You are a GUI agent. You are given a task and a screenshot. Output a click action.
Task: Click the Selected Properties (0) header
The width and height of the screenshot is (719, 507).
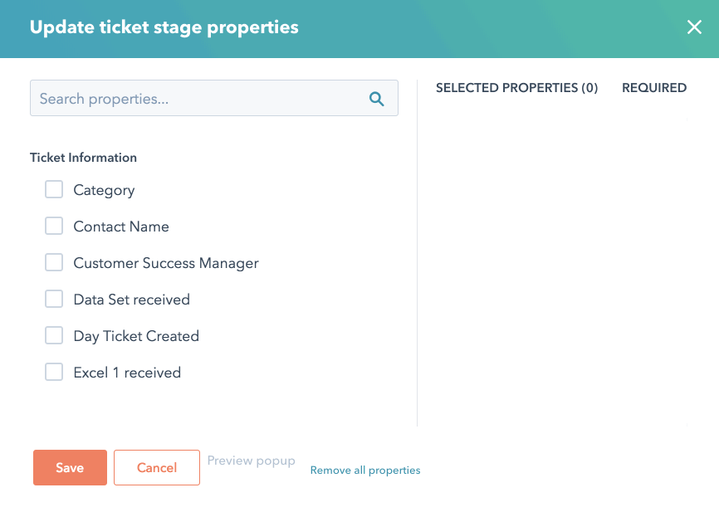(516, 88)
